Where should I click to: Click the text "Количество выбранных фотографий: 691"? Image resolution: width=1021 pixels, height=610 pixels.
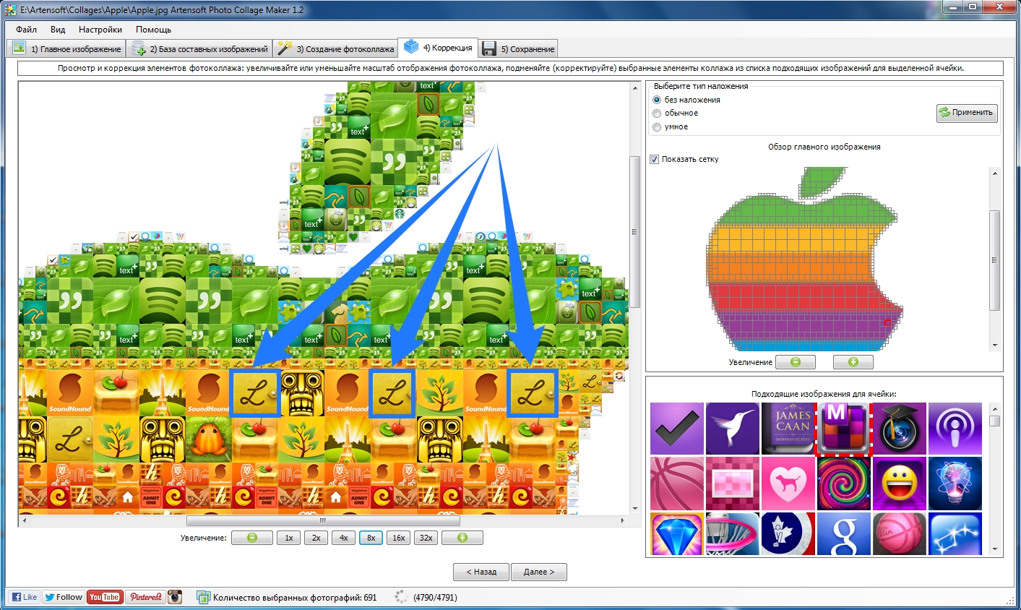[x=295, y=598]
